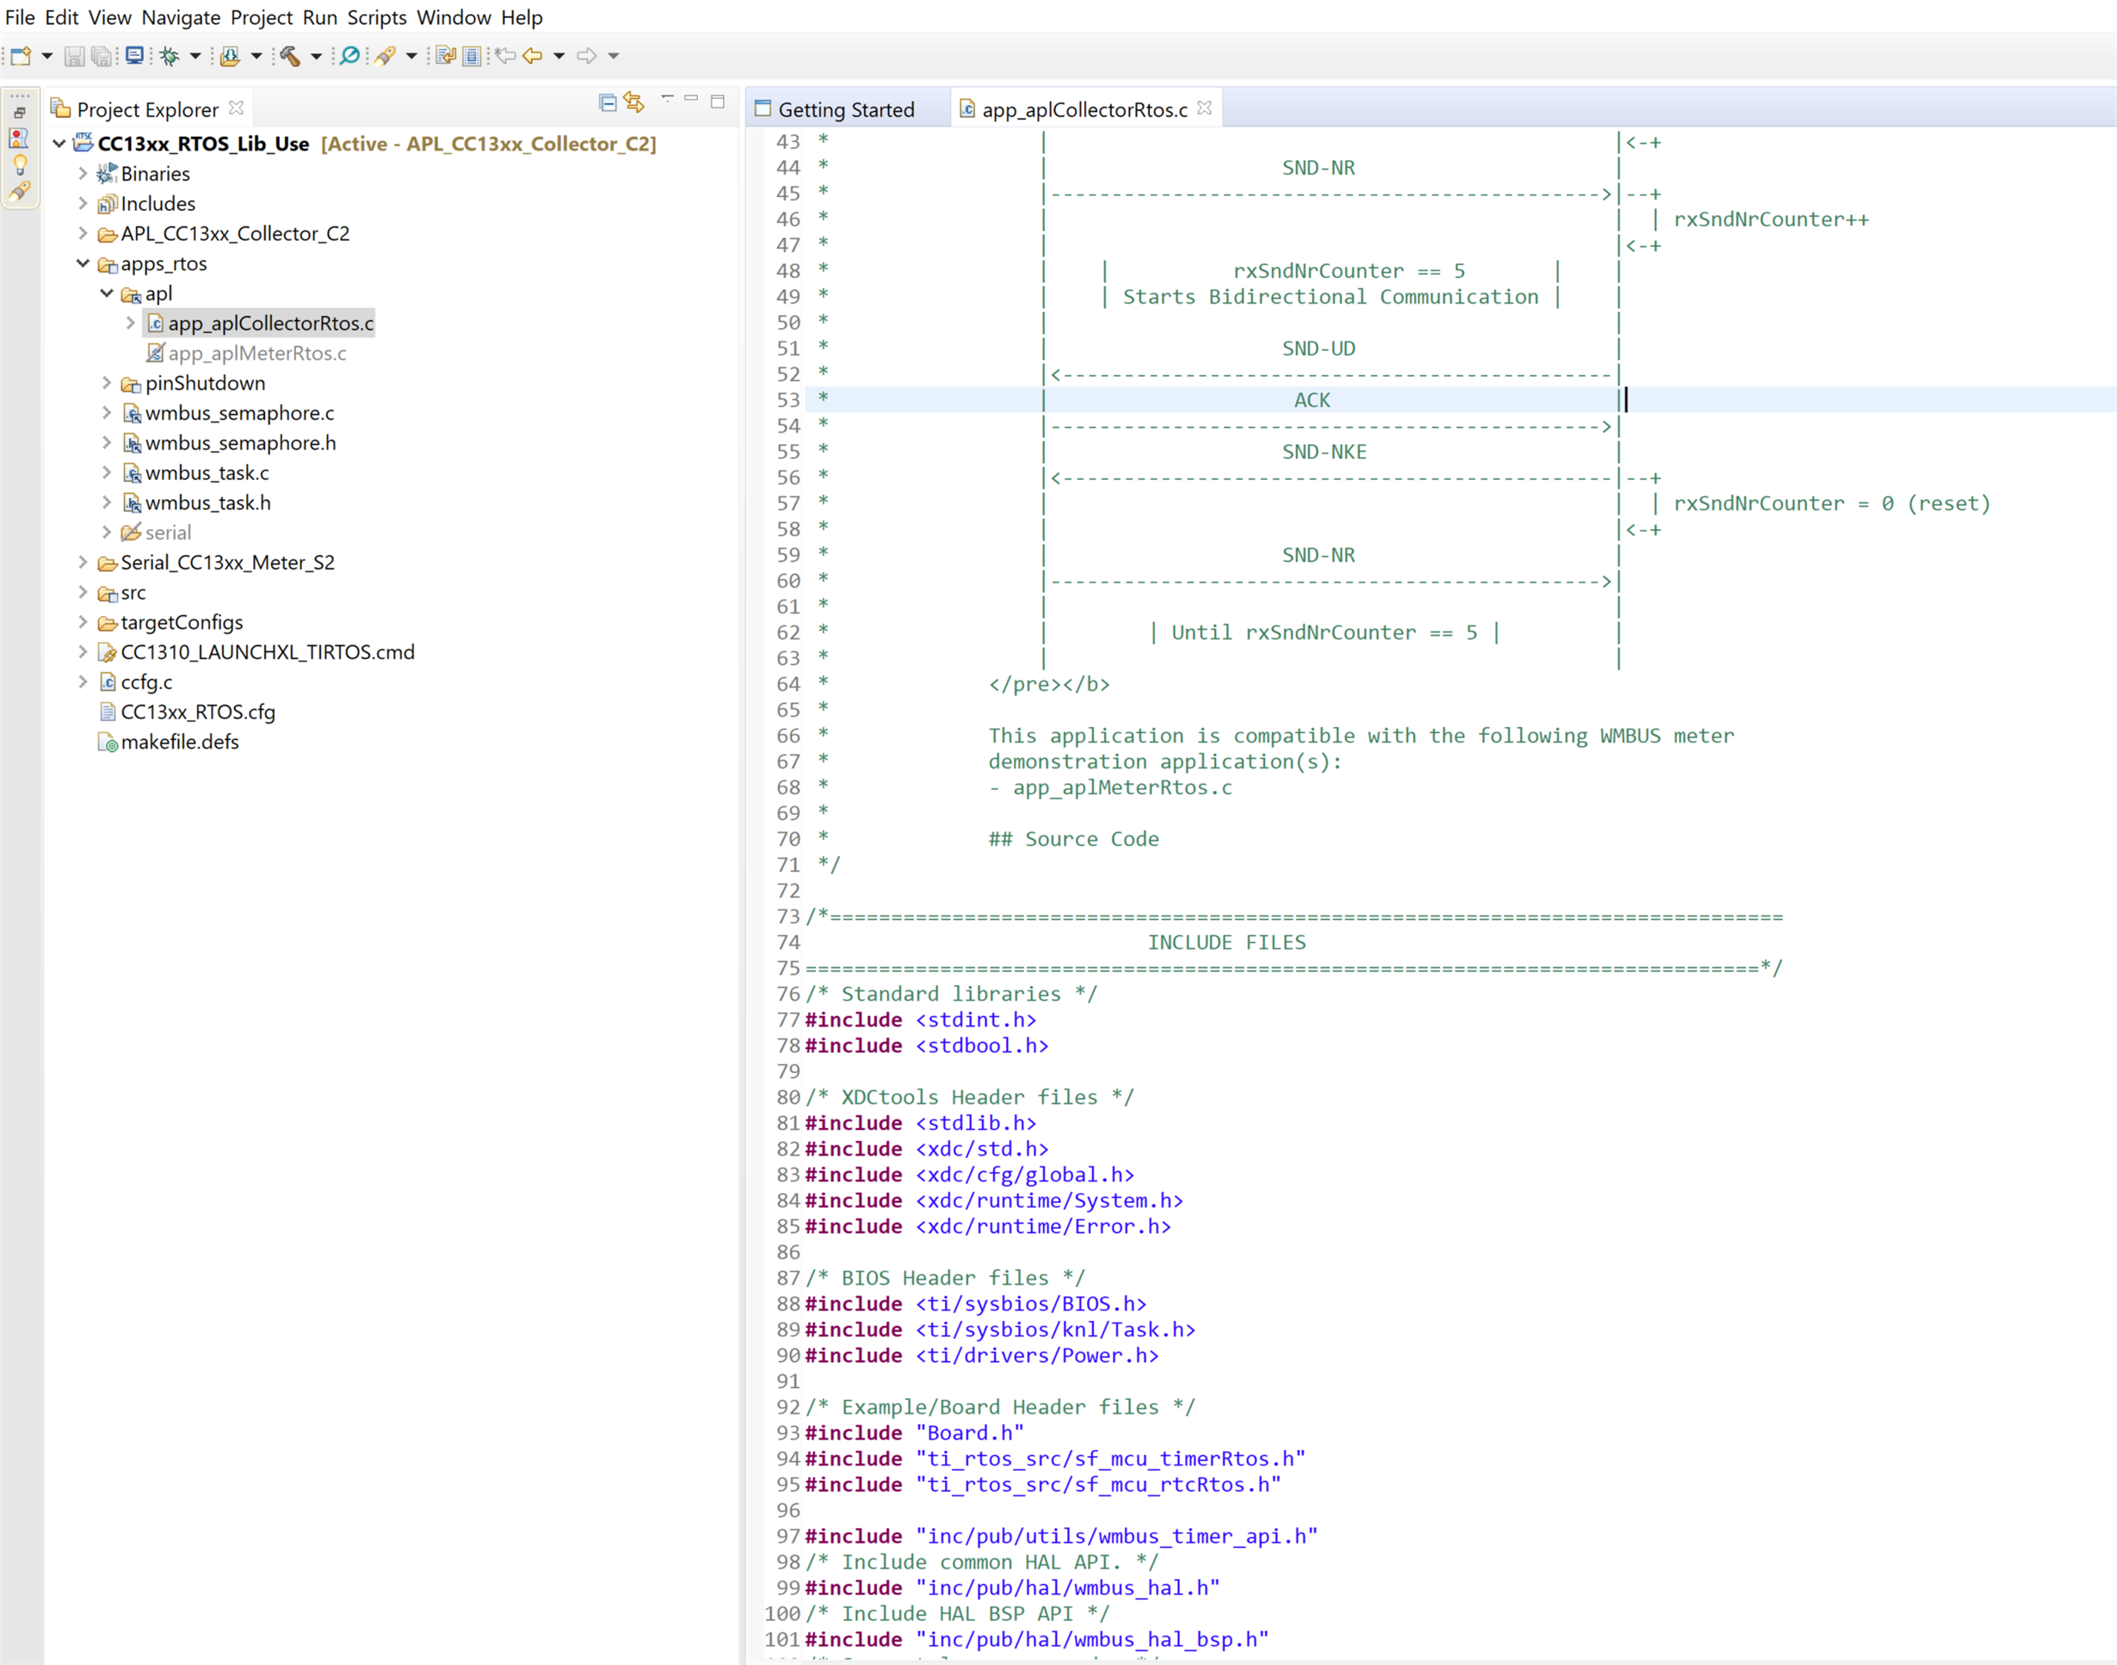Start debugging with the green bug icon

(170, 56)
